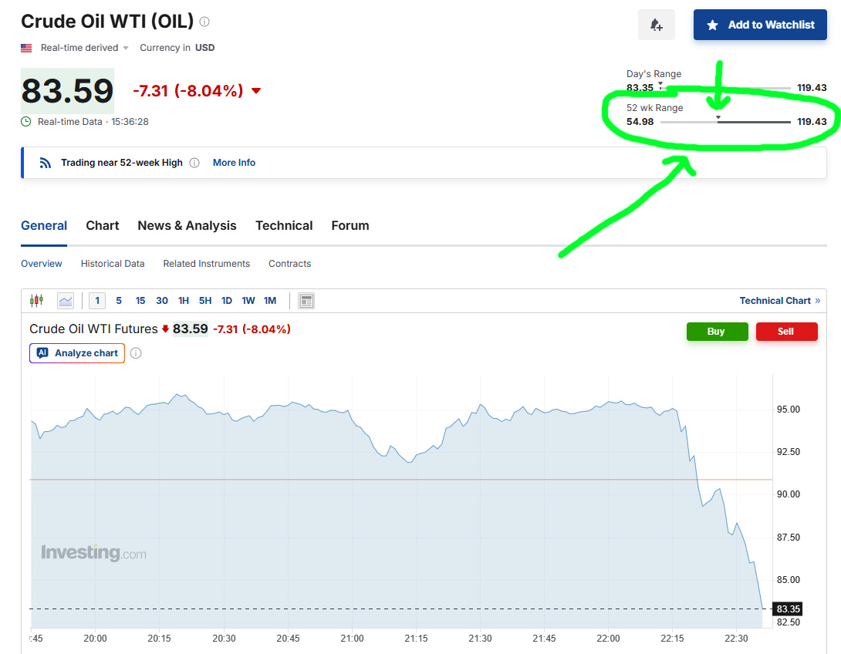Viewport: 841px width, 654px height.
Task: Go to the Forum tab
Action: 350,226
